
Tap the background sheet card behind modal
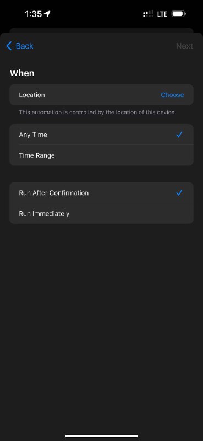pyautogui.click(x=101, y=30)
